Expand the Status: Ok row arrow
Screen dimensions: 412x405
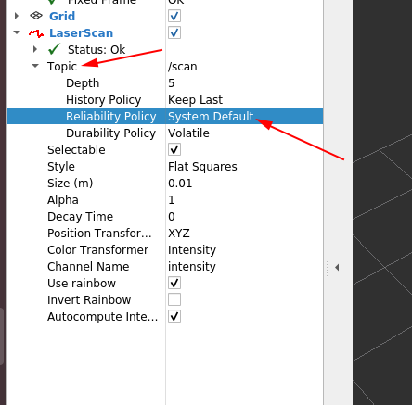pos(35,49)
